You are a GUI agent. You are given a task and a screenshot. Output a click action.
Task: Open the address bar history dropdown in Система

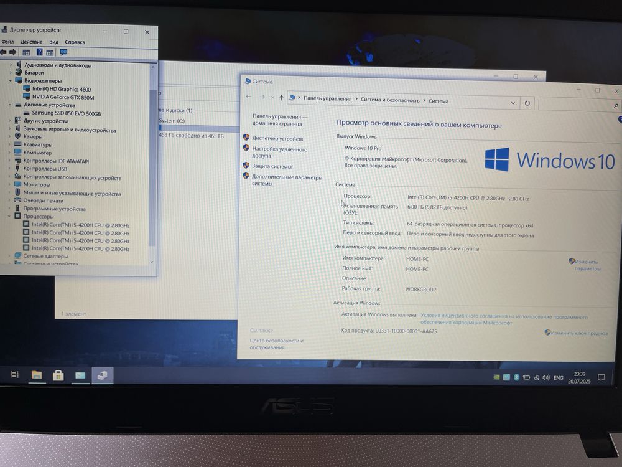click(513, 103)
